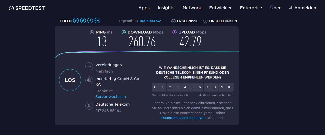Open the Network menu item
325x135 pixels.
[x=192, y=8]
